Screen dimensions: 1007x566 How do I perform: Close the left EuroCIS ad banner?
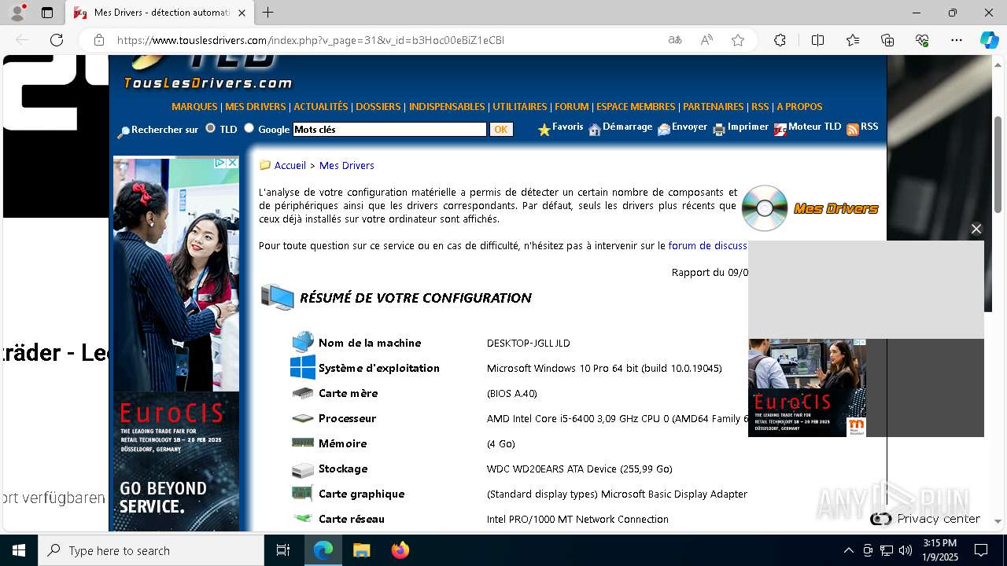232,163
